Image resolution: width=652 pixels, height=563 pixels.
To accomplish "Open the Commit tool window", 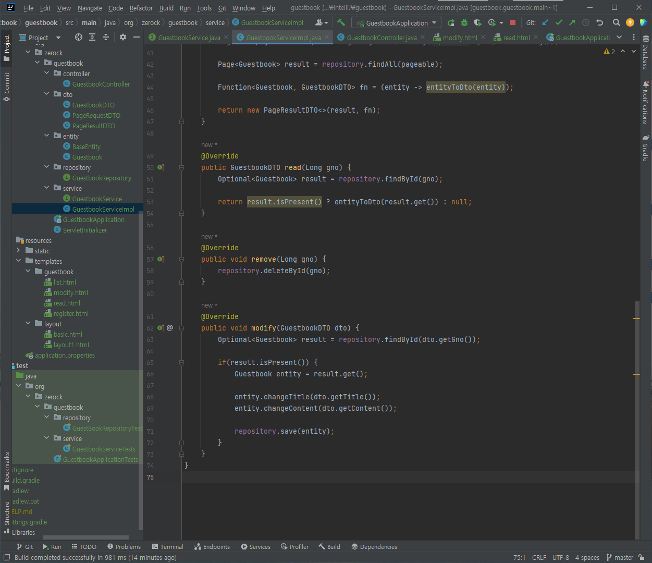I will [x=6, y=87].
